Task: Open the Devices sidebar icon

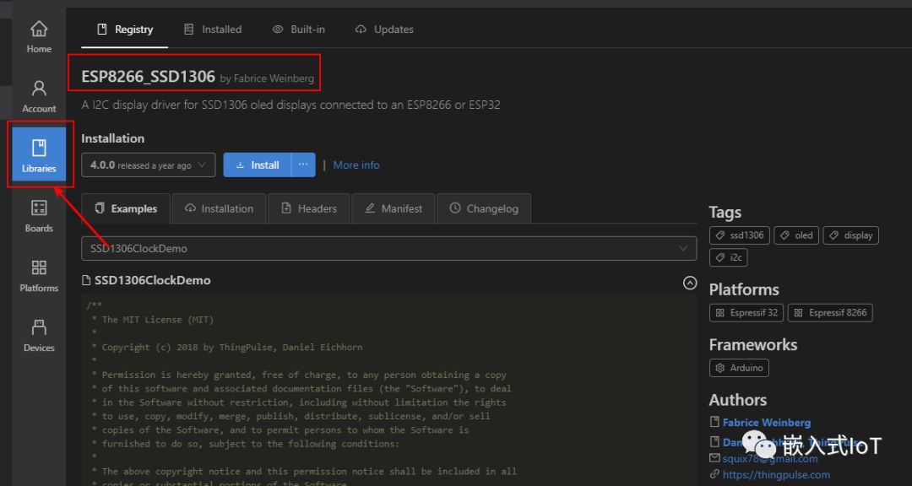Action: (39, 336)
